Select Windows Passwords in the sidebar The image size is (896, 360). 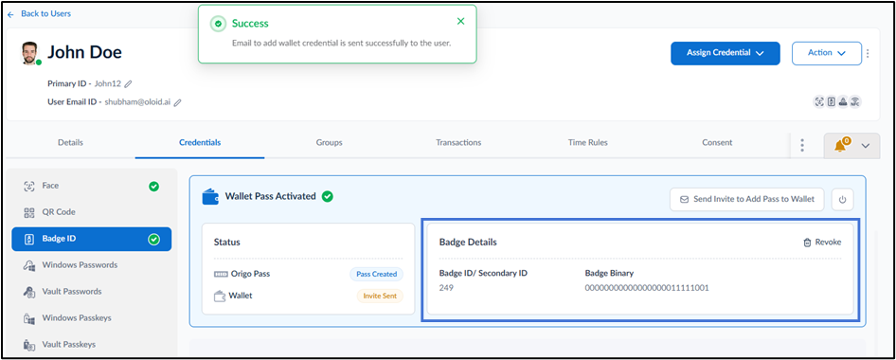point(92,265)
